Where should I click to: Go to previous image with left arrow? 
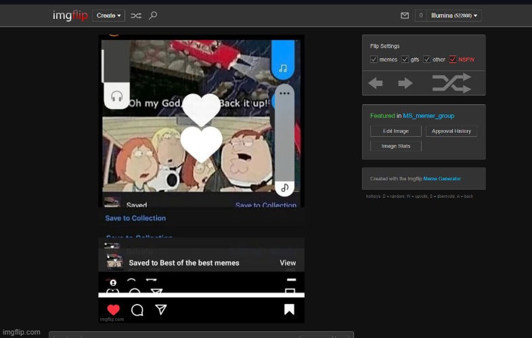tap(376, 83)
